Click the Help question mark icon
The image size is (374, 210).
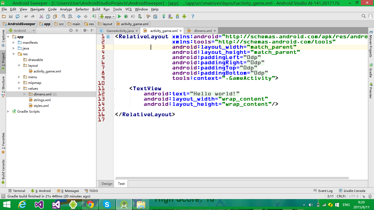[x=193, y=16]
